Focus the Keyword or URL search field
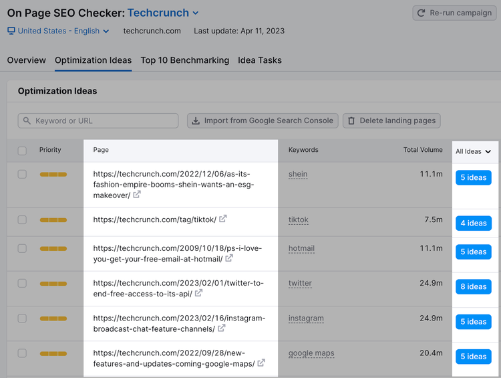Image resolution: width=501 pixels, height=378 pixels. pyautogui.click(x=98, y=120)
